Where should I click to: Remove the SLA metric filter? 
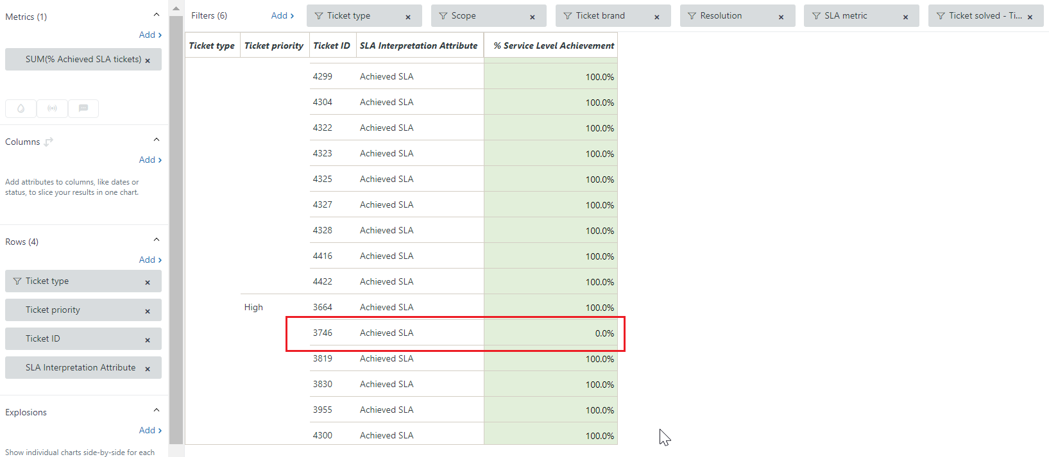tap(905, 17)
